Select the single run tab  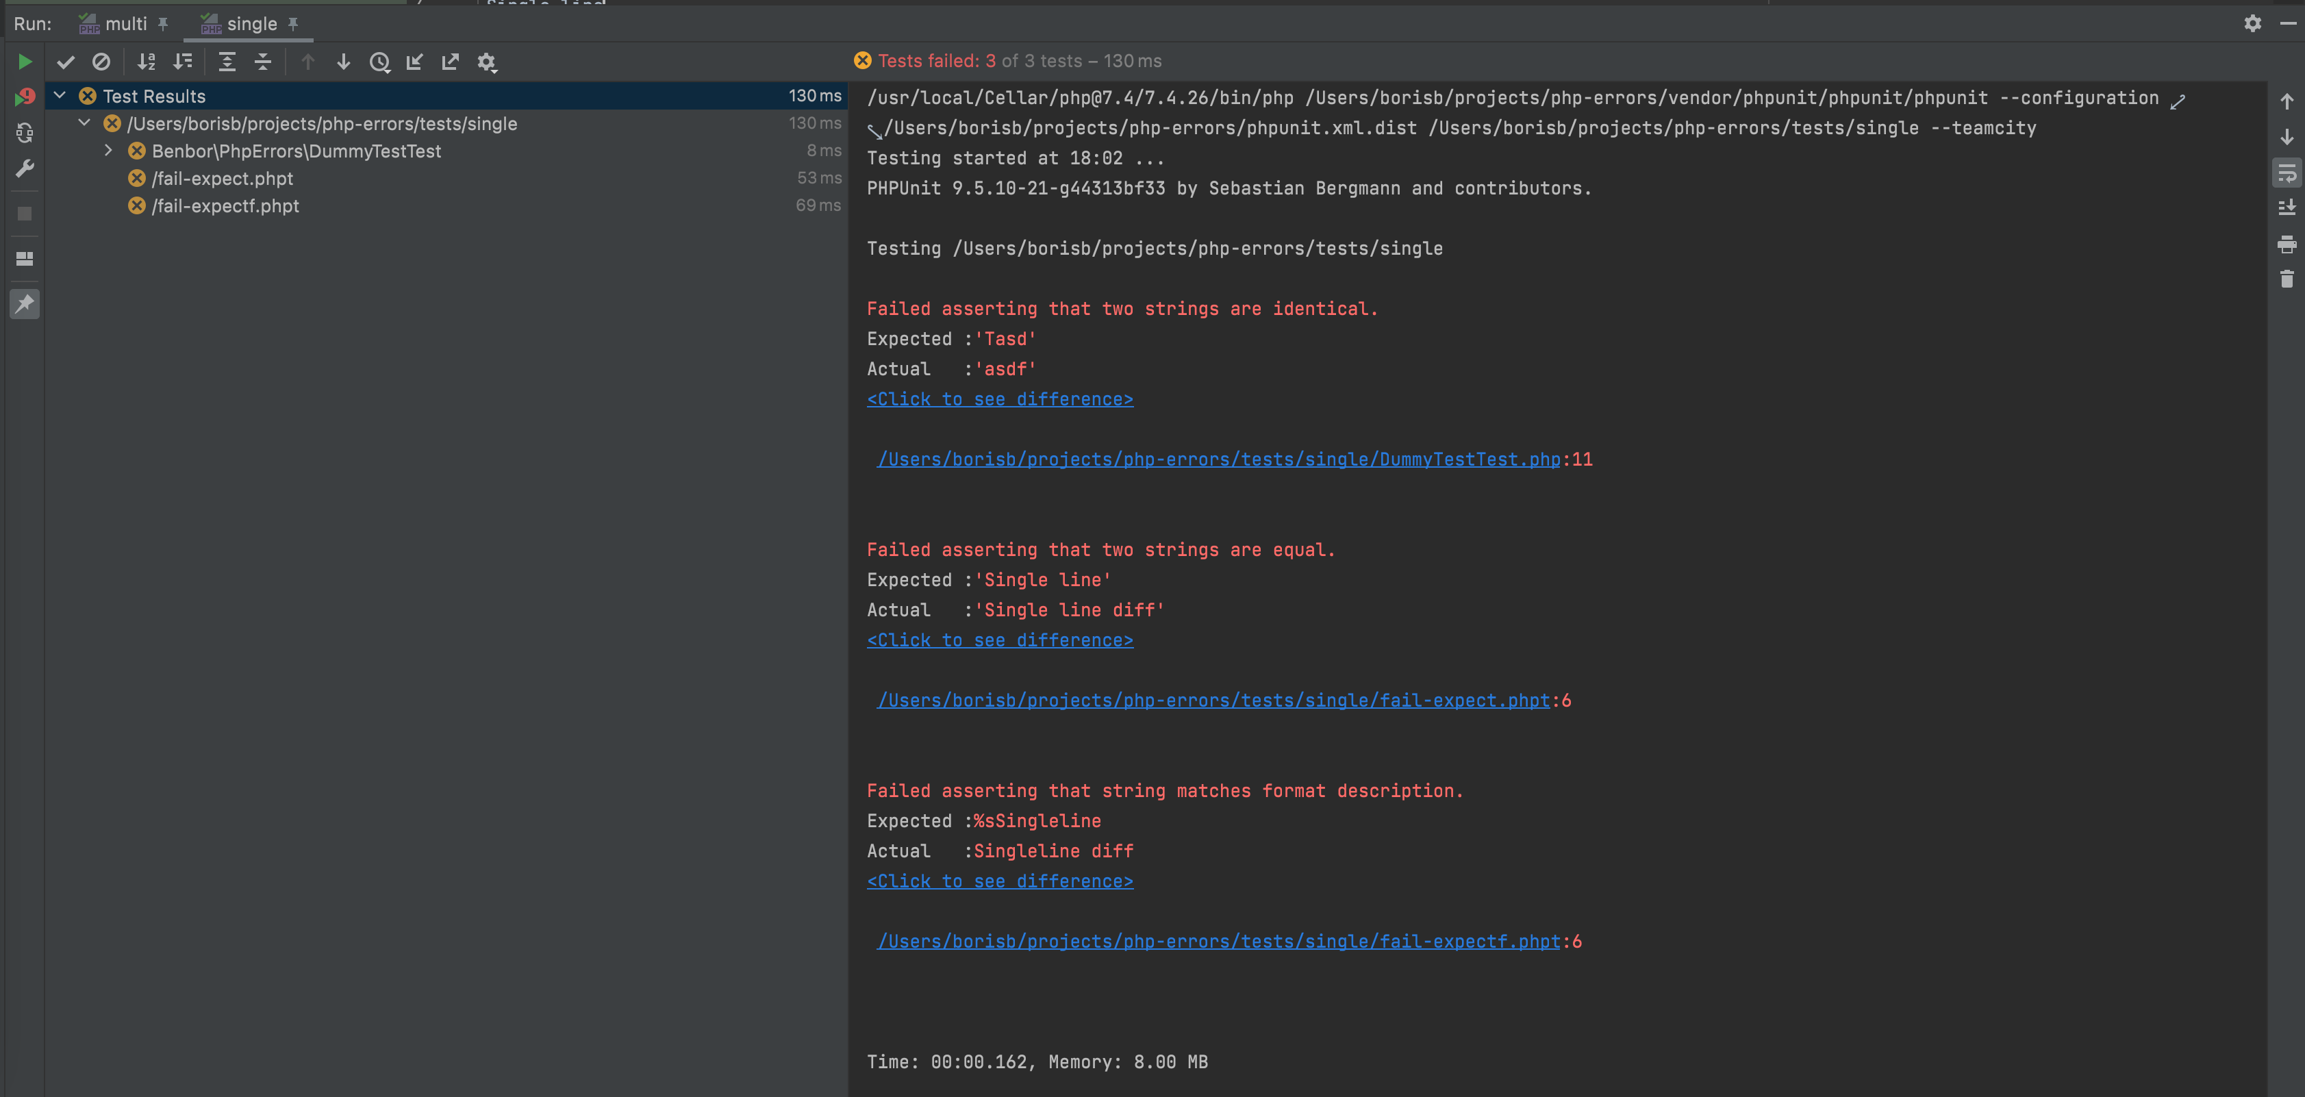coord(251,24)
